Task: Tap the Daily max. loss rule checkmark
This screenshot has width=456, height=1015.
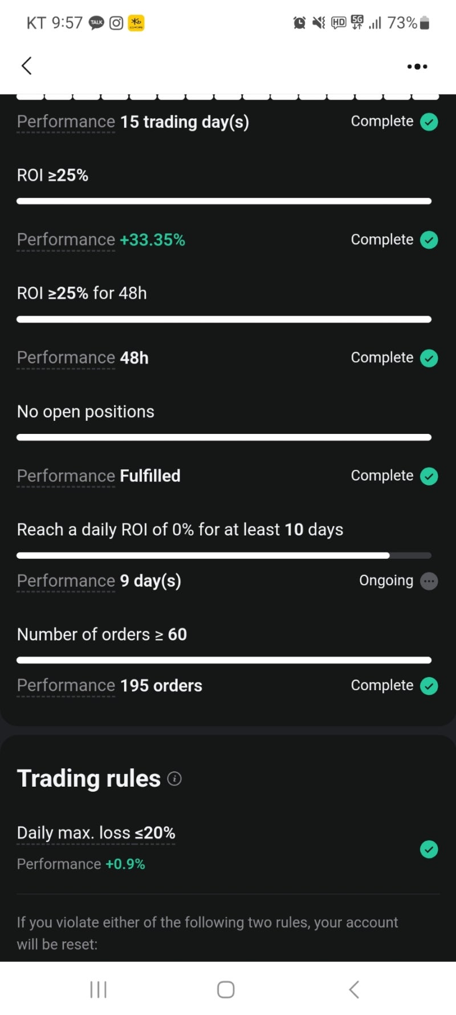Action: [x=429, y=849]
